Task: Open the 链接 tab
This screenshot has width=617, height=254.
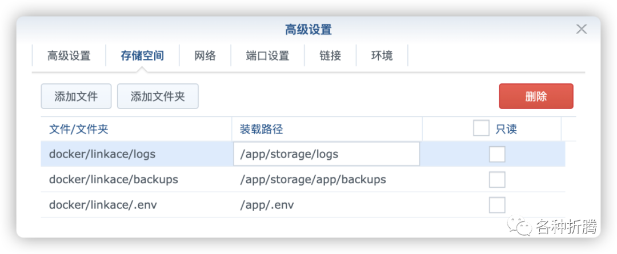Action: 330,56
